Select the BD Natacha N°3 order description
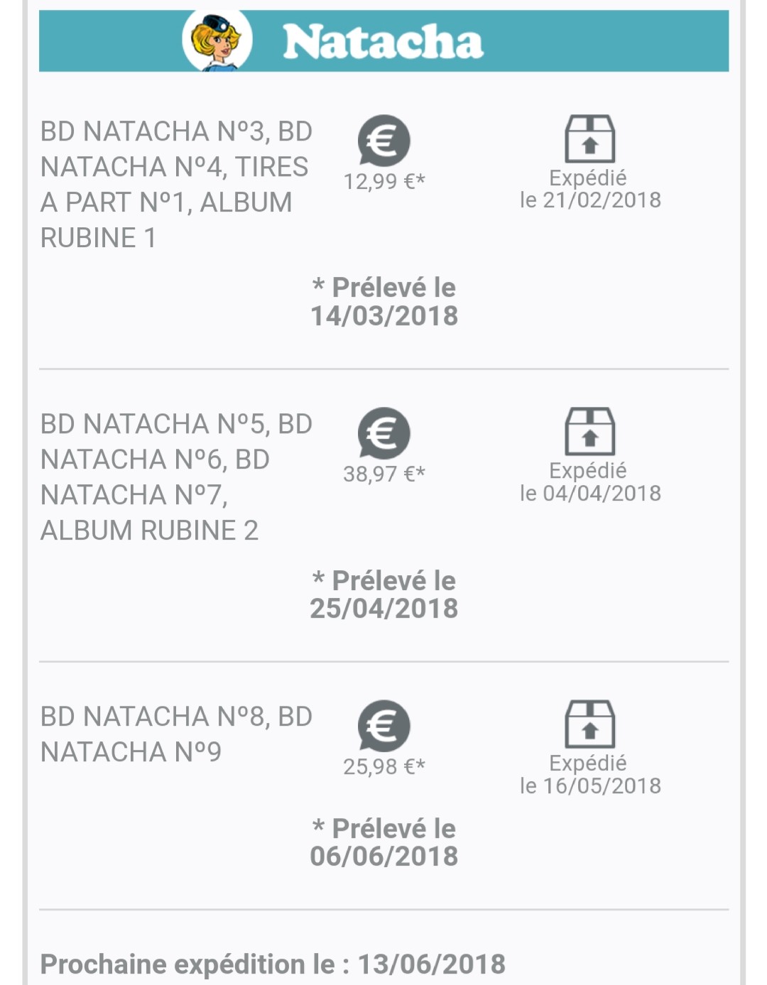The image size is (767, 985). (x=176, y=185)
